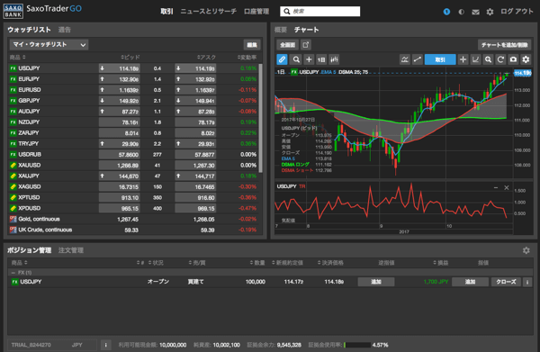This screenshot has width=540, height=352.
Task: Select the Gold, continuous row
Action: (133, 219)
